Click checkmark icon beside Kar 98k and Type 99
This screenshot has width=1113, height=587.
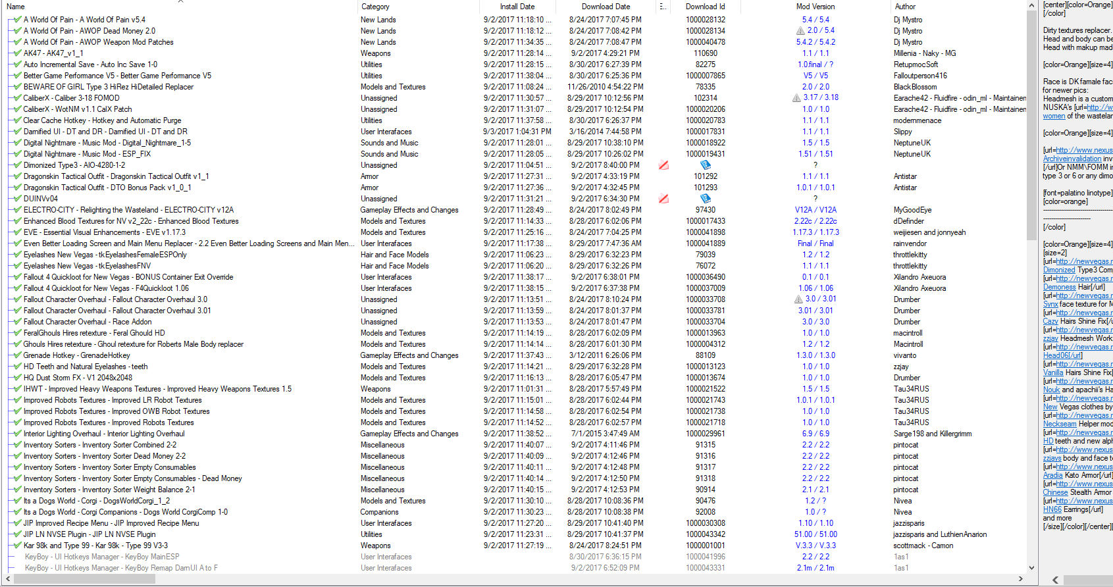click(17, 546)
